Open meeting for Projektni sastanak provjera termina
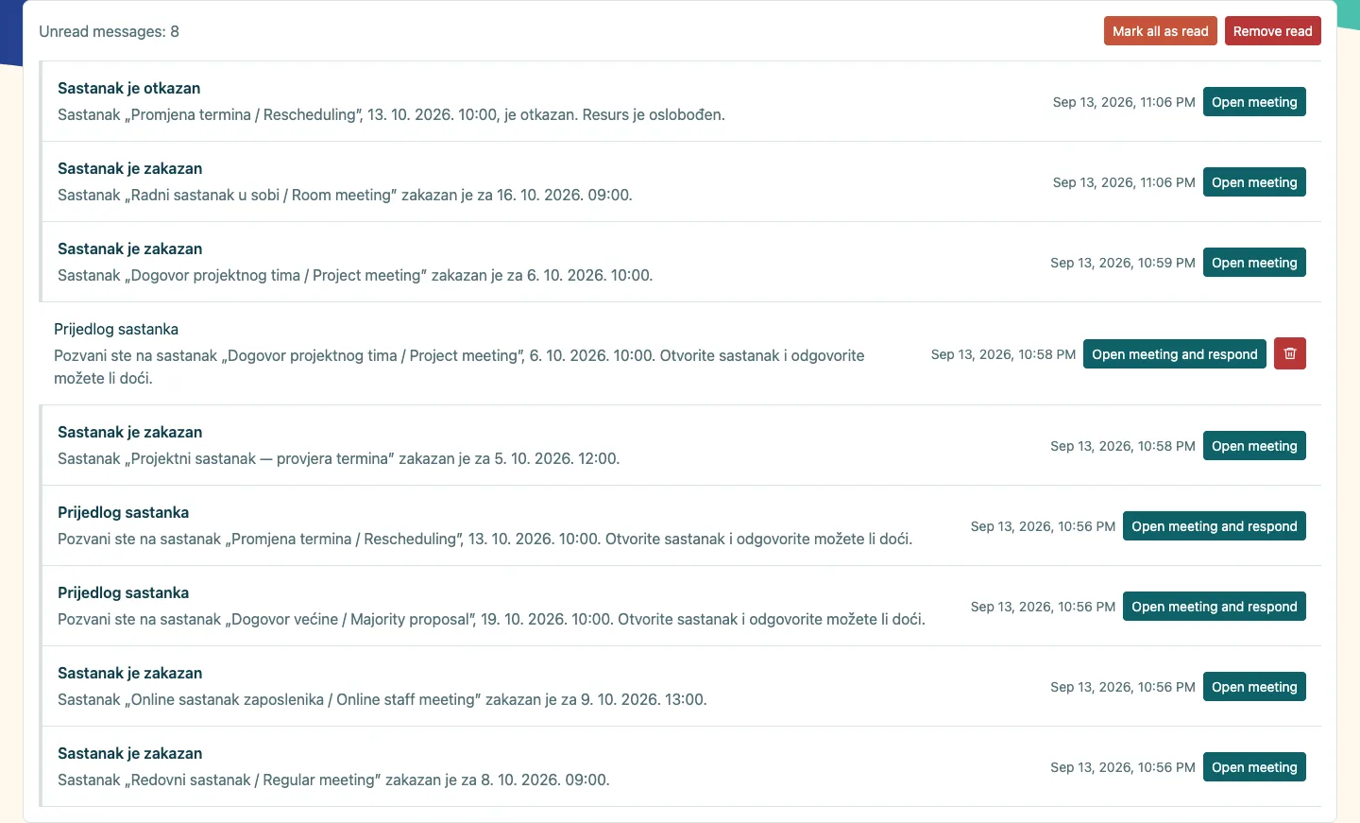 tap(1254, 446)
